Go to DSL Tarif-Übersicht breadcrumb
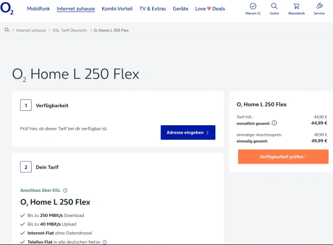Screen dimensions: 333x245 point(70,30)
